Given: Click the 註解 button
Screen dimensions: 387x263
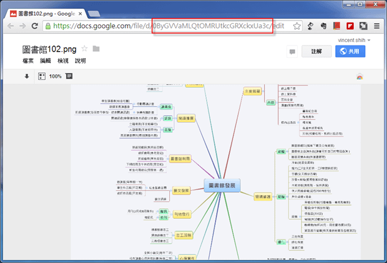Looking at the screenshot, I should coord(316,51).
